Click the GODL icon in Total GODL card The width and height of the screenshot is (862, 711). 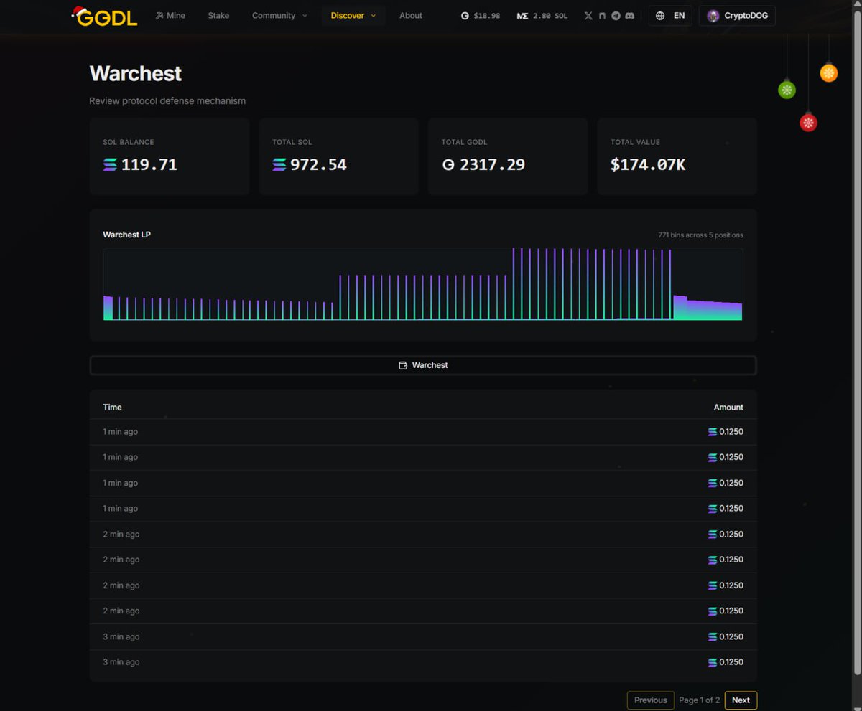click(448, 165)
